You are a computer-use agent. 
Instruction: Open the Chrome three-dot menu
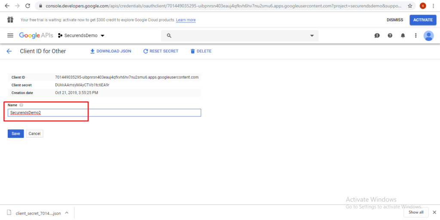pyautogui.click(x=434, y=6)
